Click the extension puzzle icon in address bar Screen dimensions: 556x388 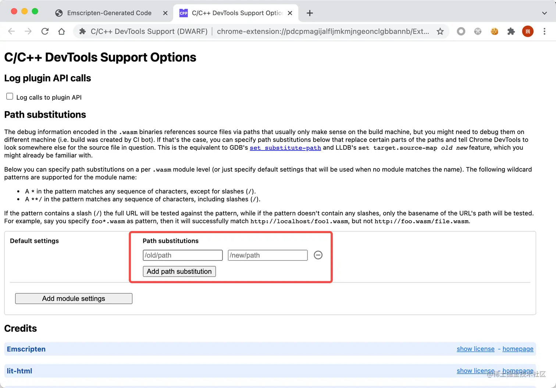click(x=83, y=31)
